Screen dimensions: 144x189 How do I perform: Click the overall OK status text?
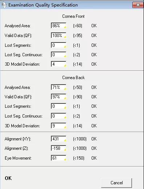click(x=8, y=178)
